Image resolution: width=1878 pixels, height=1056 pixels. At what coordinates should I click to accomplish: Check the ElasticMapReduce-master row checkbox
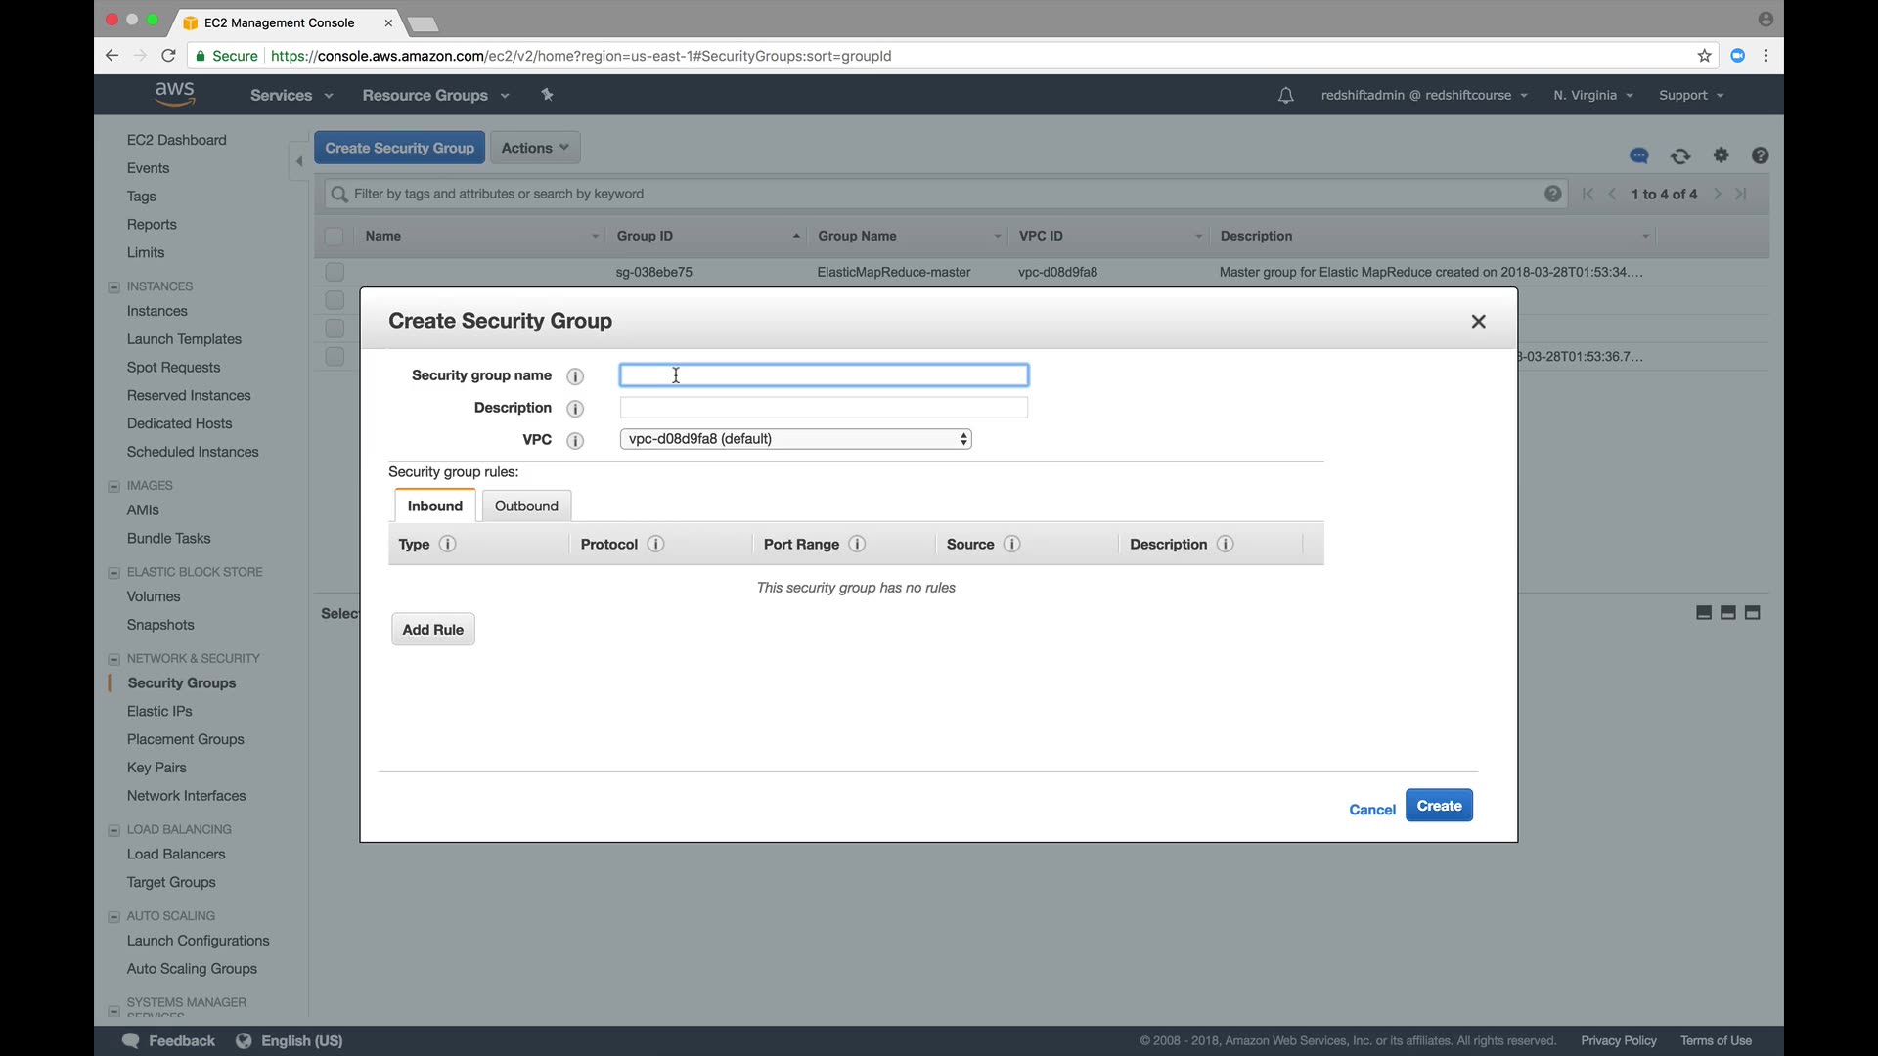[335, 272]
